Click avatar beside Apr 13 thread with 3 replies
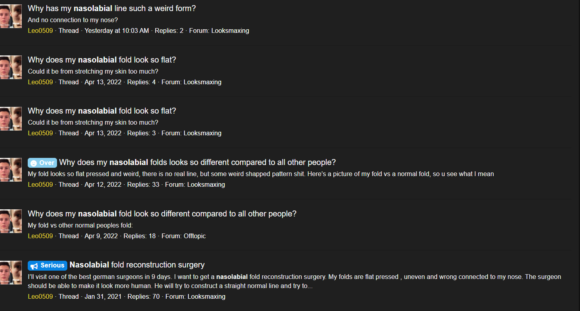 coord(11,119)
